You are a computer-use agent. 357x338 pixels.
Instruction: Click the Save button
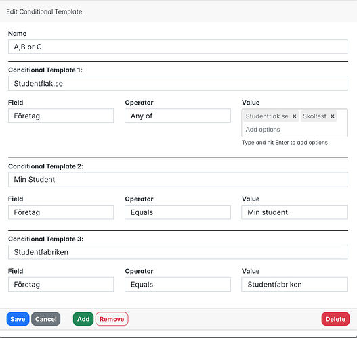pyautogui.click(x=18, y=319)
